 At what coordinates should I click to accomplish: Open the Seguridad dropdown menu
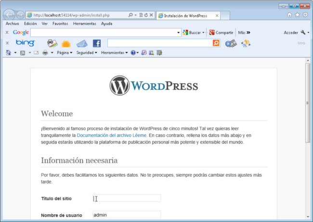[87, 52]
